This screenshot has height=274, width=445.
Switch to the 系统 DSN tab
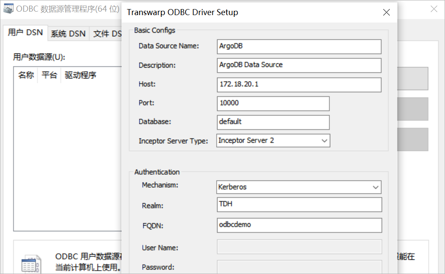(x=68, y=34)
